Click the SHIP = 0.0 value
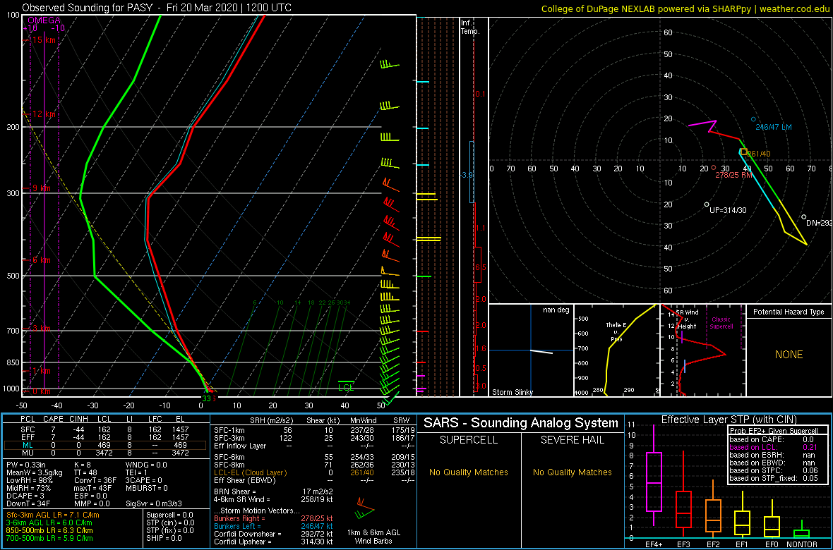Screen dimensions: 833x550 [164, 538]
